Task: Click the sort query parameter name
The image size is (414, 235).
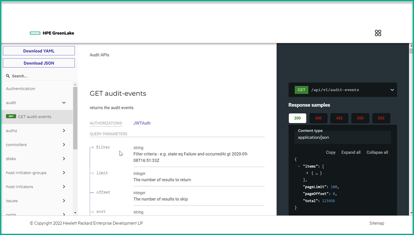Action: 101,212
